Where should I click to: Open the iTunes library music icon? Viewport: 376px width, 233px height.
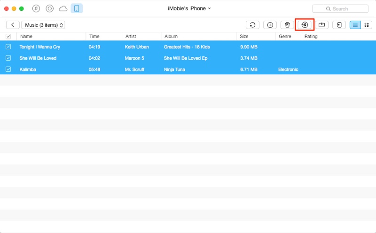pyautogui.click(x=36, y=8)
